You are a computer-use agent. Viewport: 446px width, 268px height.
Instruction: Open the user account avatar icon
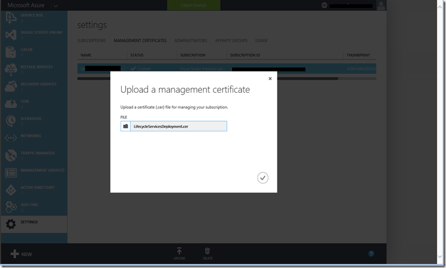(x=381, y=5)
